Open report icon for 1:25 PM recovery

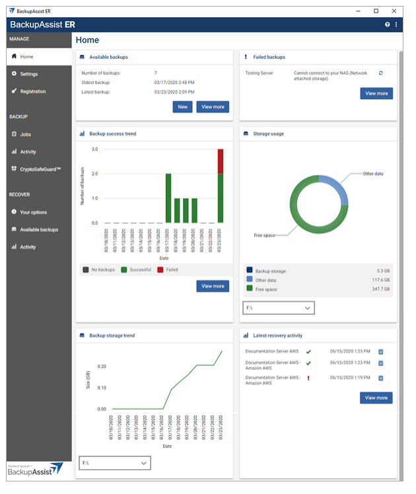tap(381, 352)
